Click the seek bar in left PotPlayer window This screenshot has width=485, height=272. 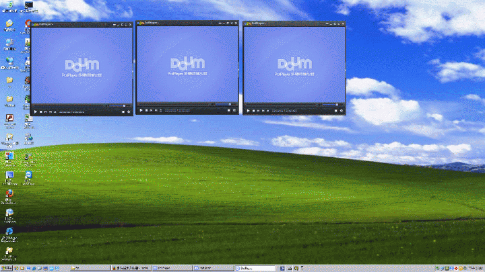click(x=68, y=106)
